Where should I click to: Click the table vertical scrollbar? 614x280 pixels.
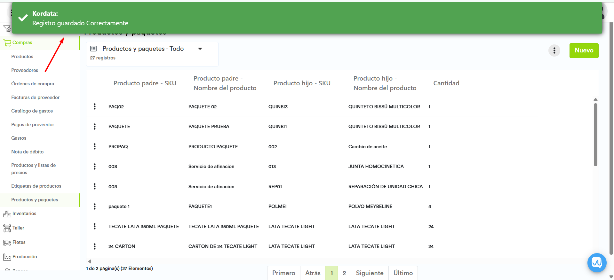pos(595,134)
